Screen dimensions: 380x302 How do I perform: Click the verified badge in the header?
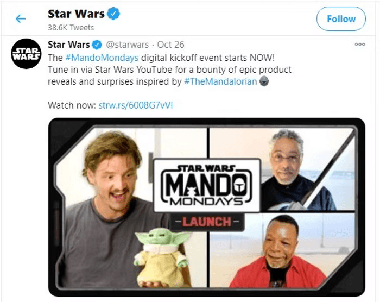(x=113, y=14)
